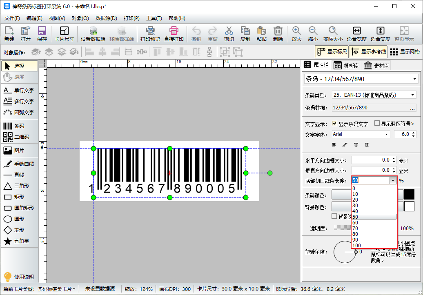423x295 pixels.
Task: Choose the 多行文字 text tool
Action: [20, 101]
